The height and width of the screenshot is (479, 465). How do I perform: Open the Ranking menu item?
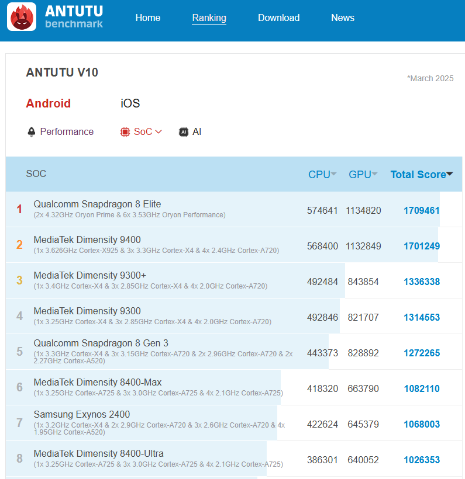(209, 18)
